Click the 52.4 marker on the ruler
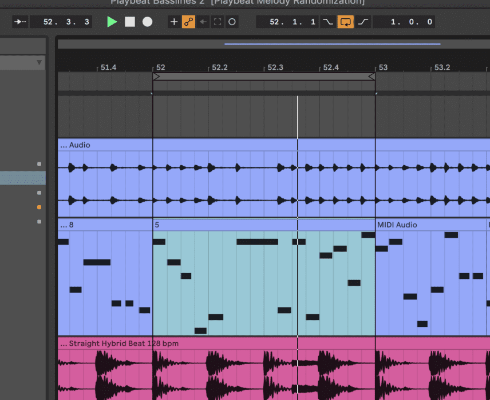The width and height of the screenshot is (490, 400). pyautogui.click(x=331, y=67)
